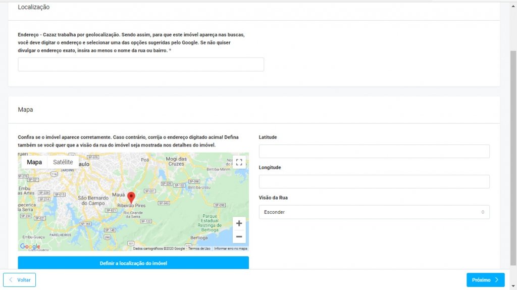The width and height of the screenshot is (517, 290).
Task: Go back with the Voltar button
Action: click(x=19, y=280)
